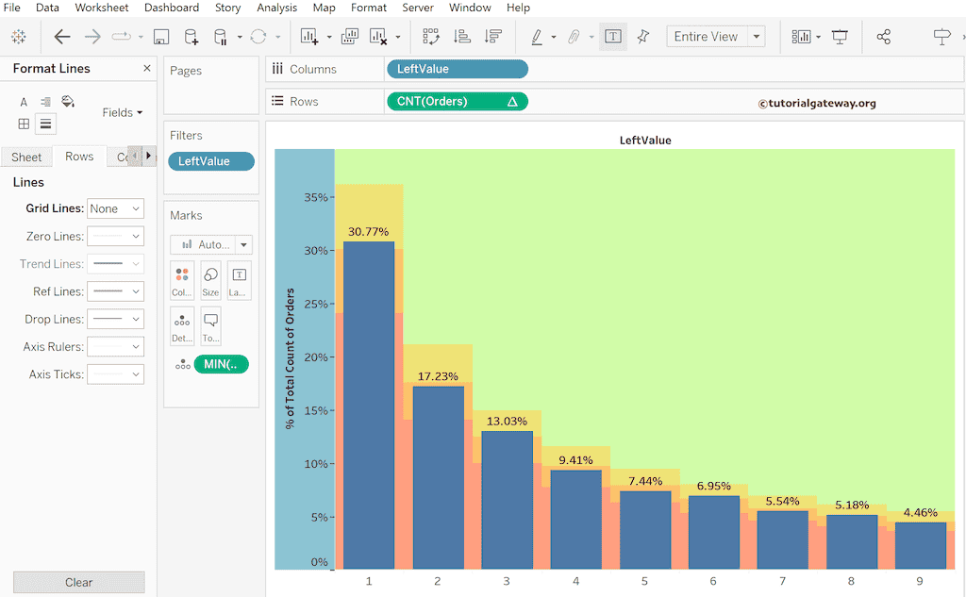Click the Color card in Marks
The height and width of the screenshot is (597, 966).
tap(182, 280)
